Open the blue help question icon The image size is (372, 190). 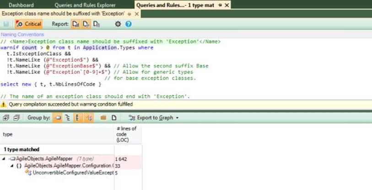(129, 24)
